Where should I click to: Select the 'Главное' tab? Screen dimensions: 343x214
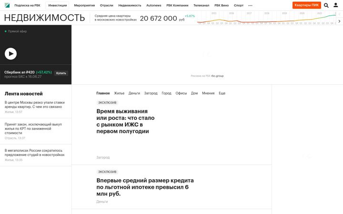(103, 93)
